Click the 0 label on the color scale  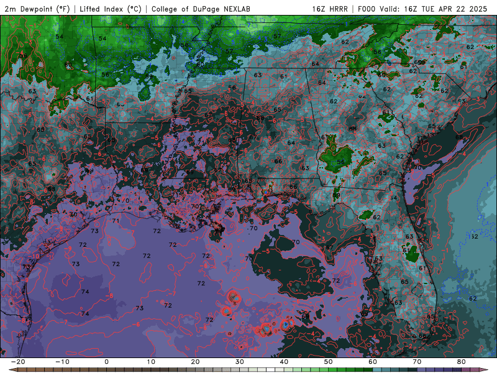click(x=106, y=362)
